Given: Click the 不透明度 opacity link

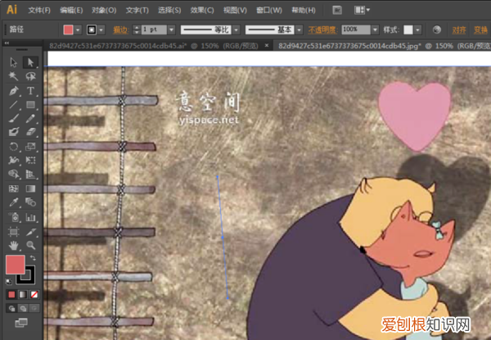Looking at the screenshot, I should pos(321,30).
